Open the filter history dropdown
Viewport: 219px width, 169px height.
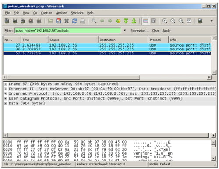(x=125, y=30)
